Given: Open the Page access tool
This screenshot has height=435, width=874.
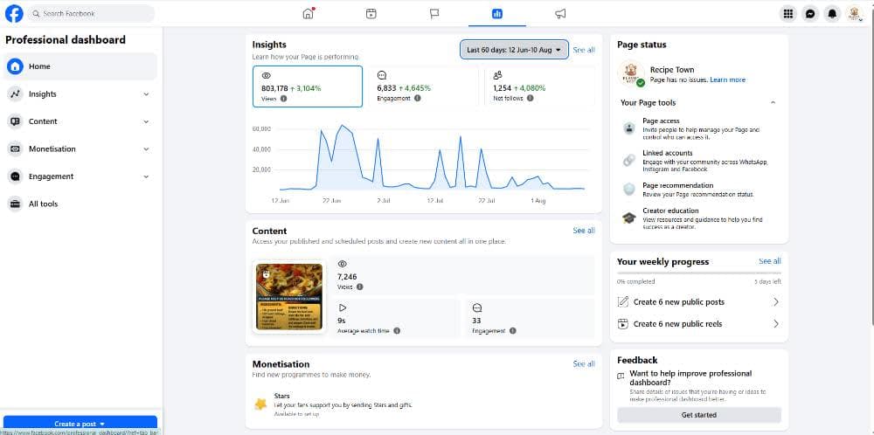Looking at the screenshot, I should pos(699,128).
